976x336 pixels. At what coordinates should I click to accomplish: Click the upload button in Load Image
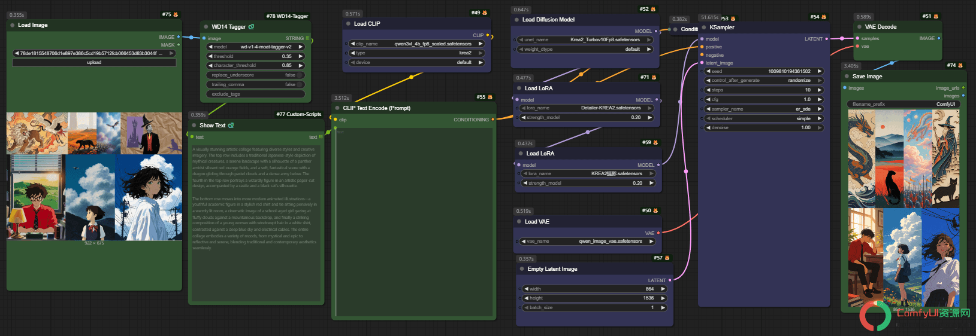coord(94,62)
